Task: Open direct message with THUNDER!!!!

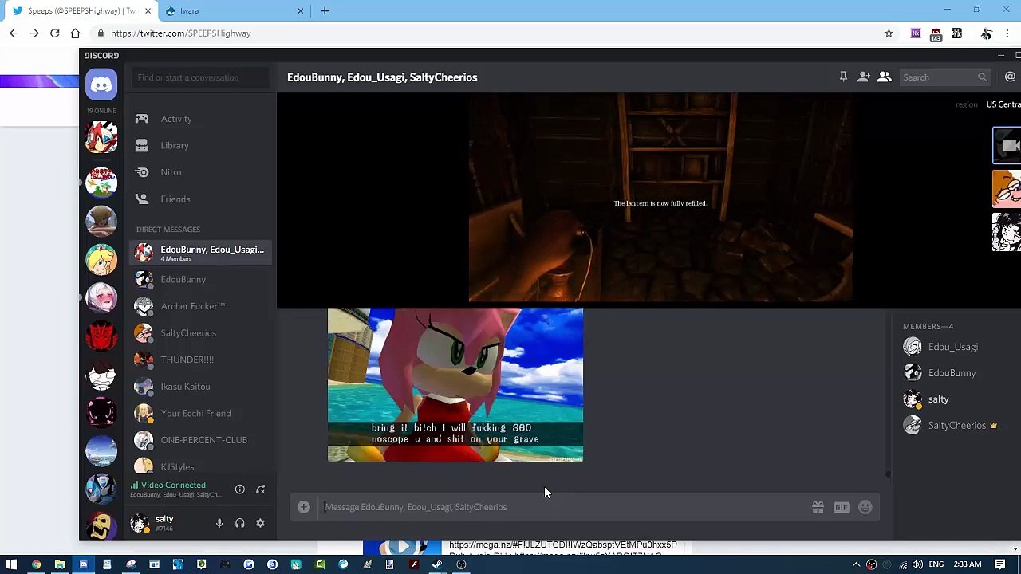Action: [202, 360]
